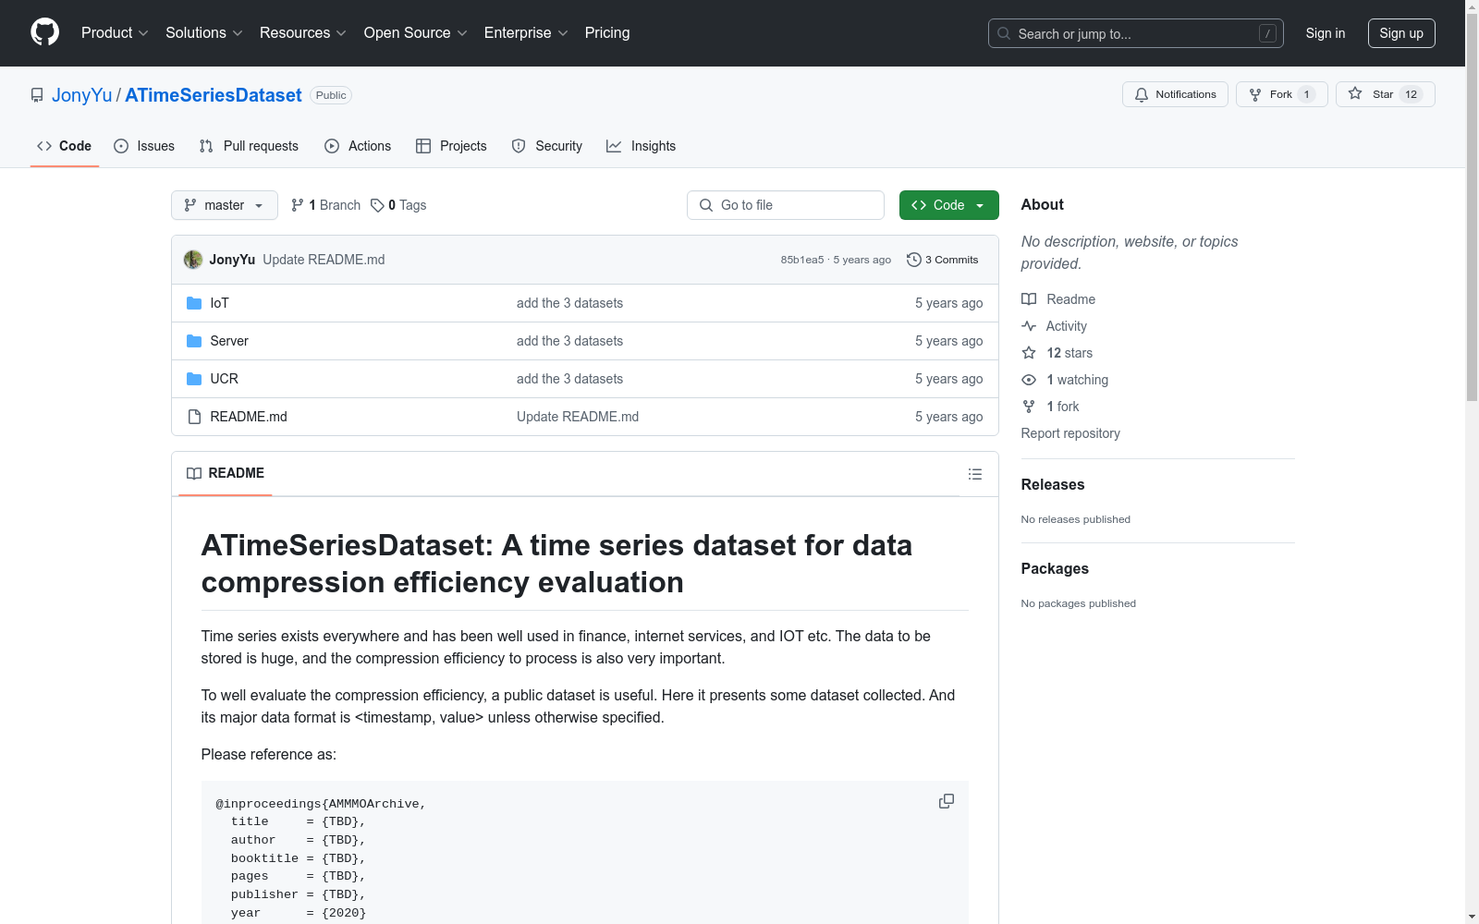1479x924 pixels.
Task: Open the Security tab
Action: pos(547,146)
